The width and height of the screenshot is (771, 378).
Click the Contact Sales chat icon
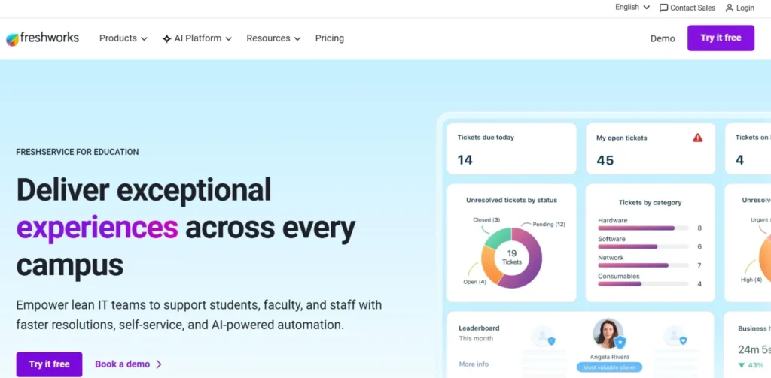664,8
